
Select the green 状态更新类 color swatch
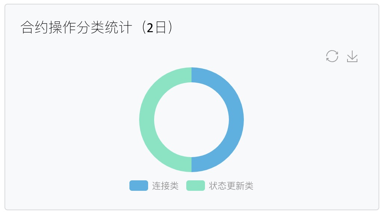195,186
